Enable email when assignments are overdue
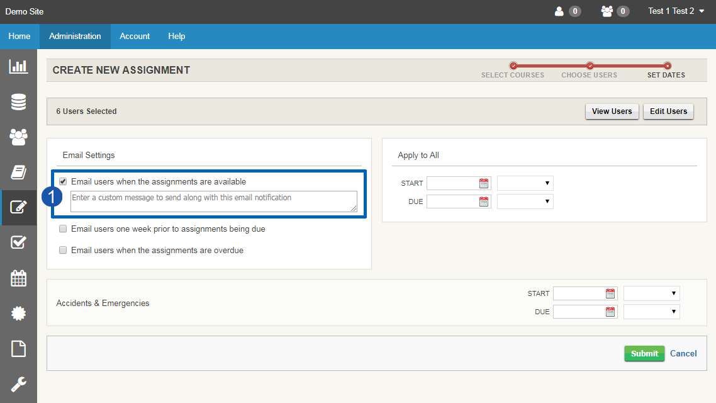Screen dimensions: 716x403 pos(63,250)
